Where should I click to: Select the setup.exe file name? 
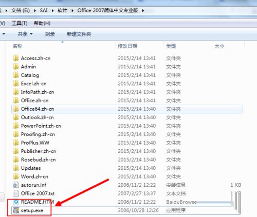tap(32, 210)
